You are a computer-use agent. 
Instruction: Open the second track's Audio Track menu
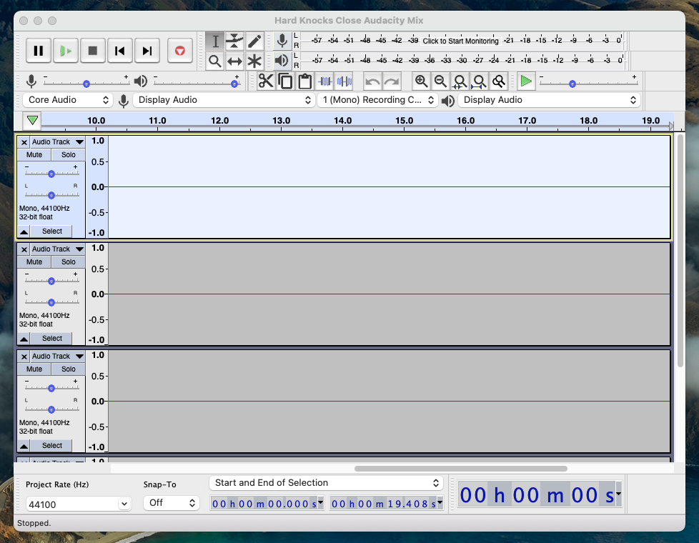pos(57,249)
